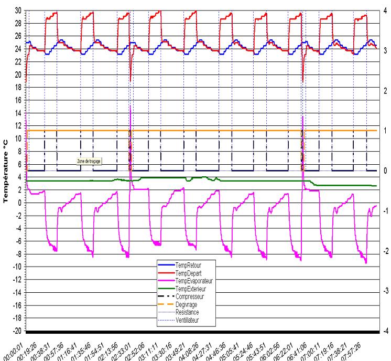This screenshot has width=391, height=361.
Task: Click the 'Zone de traçage' tooltip
Action: [89, 161]
